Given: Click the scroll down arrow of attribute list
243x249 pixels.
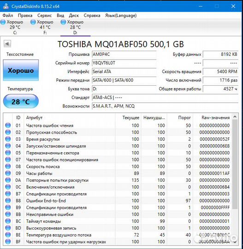Looking at the screenshot, I should 235,242.
